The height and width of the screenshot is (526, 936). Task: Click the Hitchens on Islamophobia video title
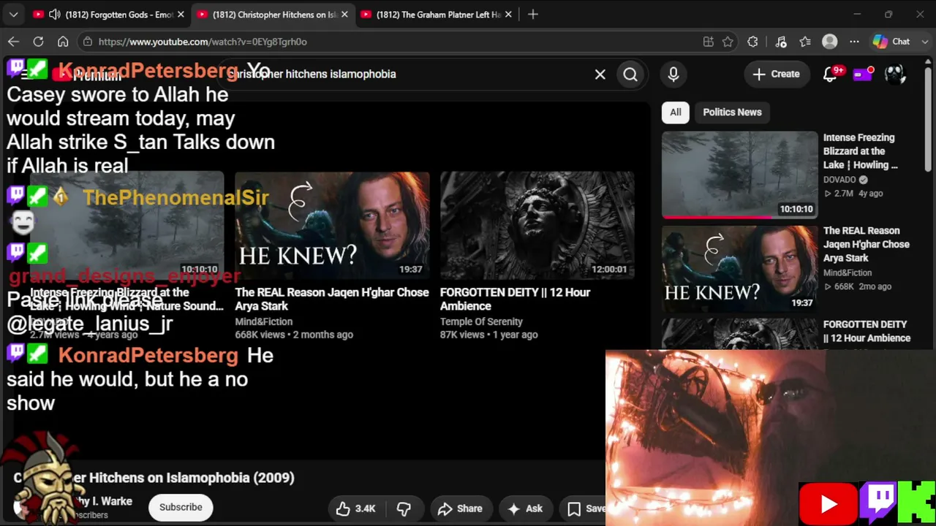click(x=154, y=478)
